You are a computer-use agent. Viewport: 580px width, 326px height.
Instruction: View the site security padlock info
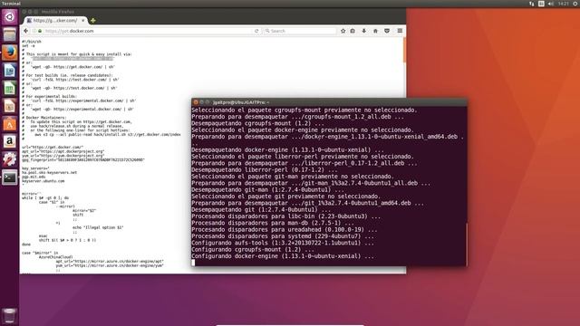click(x=40, y=31)
